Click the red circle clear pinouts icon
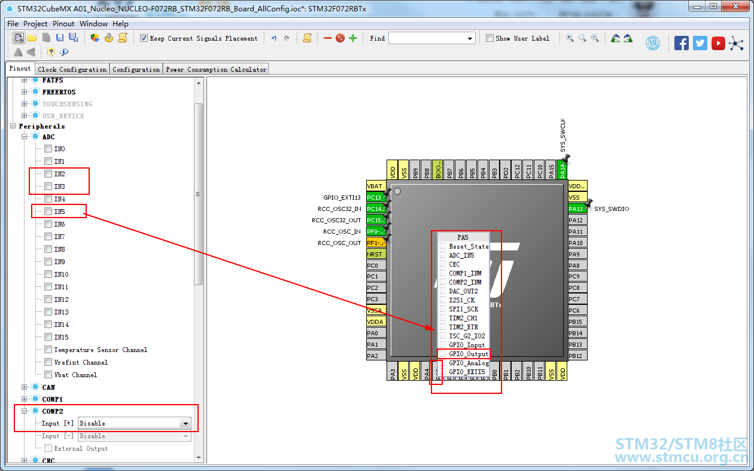Screen dimensions: 754x471 [340, 38]
